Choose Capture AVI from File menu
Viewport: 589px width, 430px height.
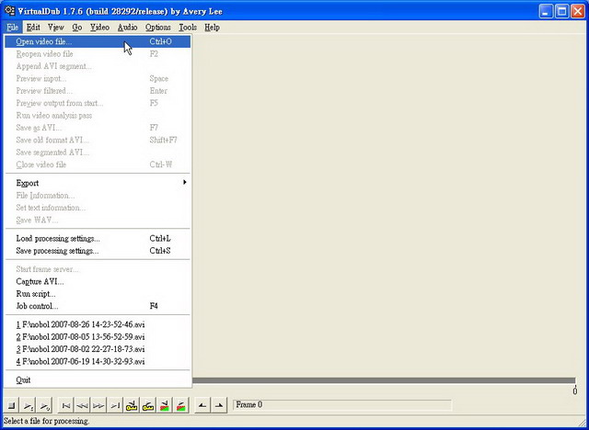(98, 281)
